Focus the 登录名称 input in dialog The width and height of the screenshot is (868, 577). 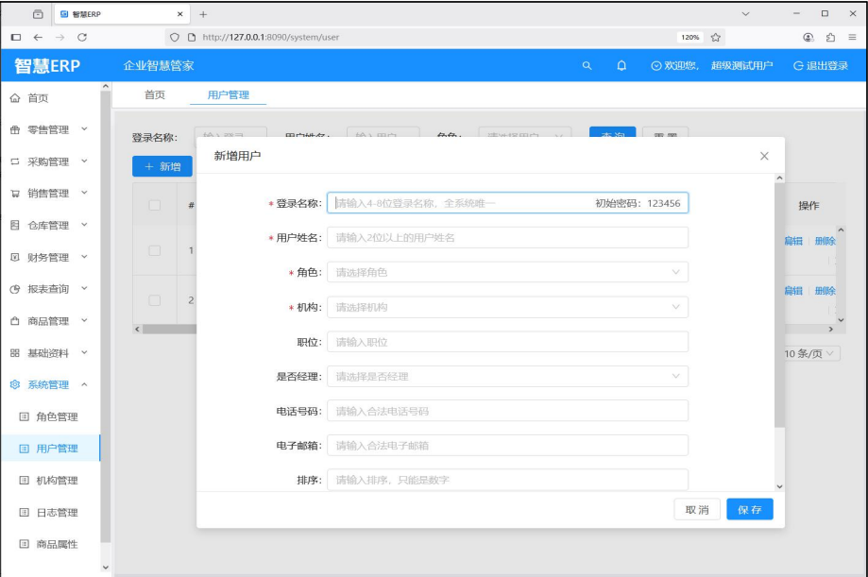click(507, 203)
